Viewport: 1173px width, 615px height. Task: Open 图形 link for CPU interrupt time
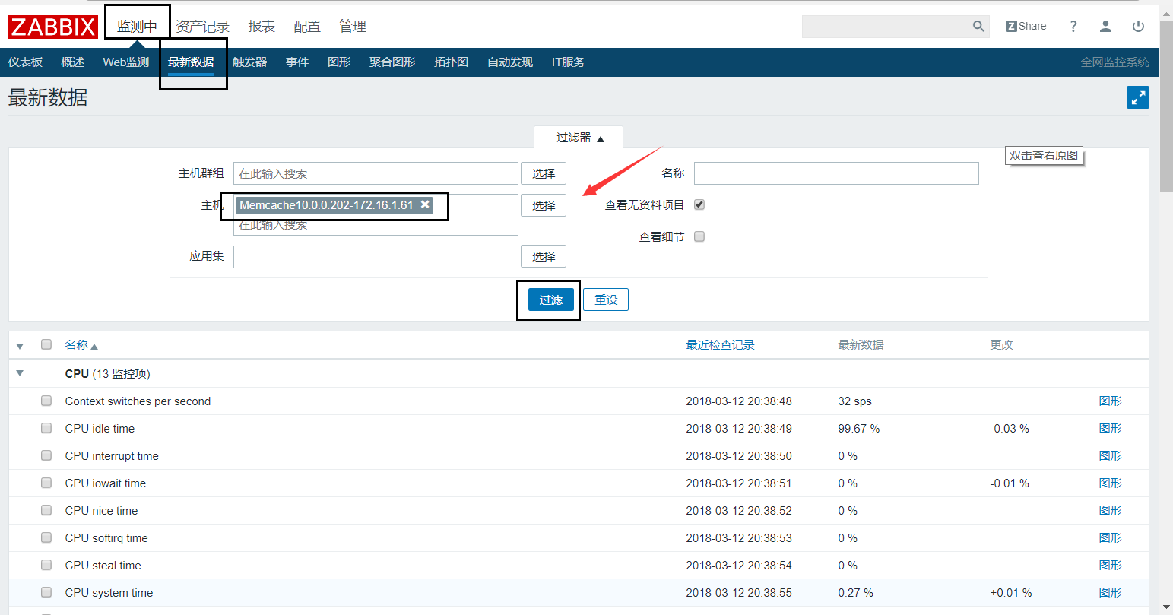pyautogui.click(x=1110, y=455)
